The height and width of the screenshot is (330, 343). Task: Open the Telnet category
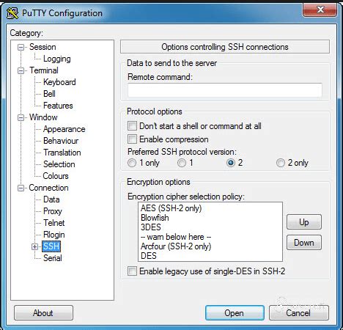[54, 223]
